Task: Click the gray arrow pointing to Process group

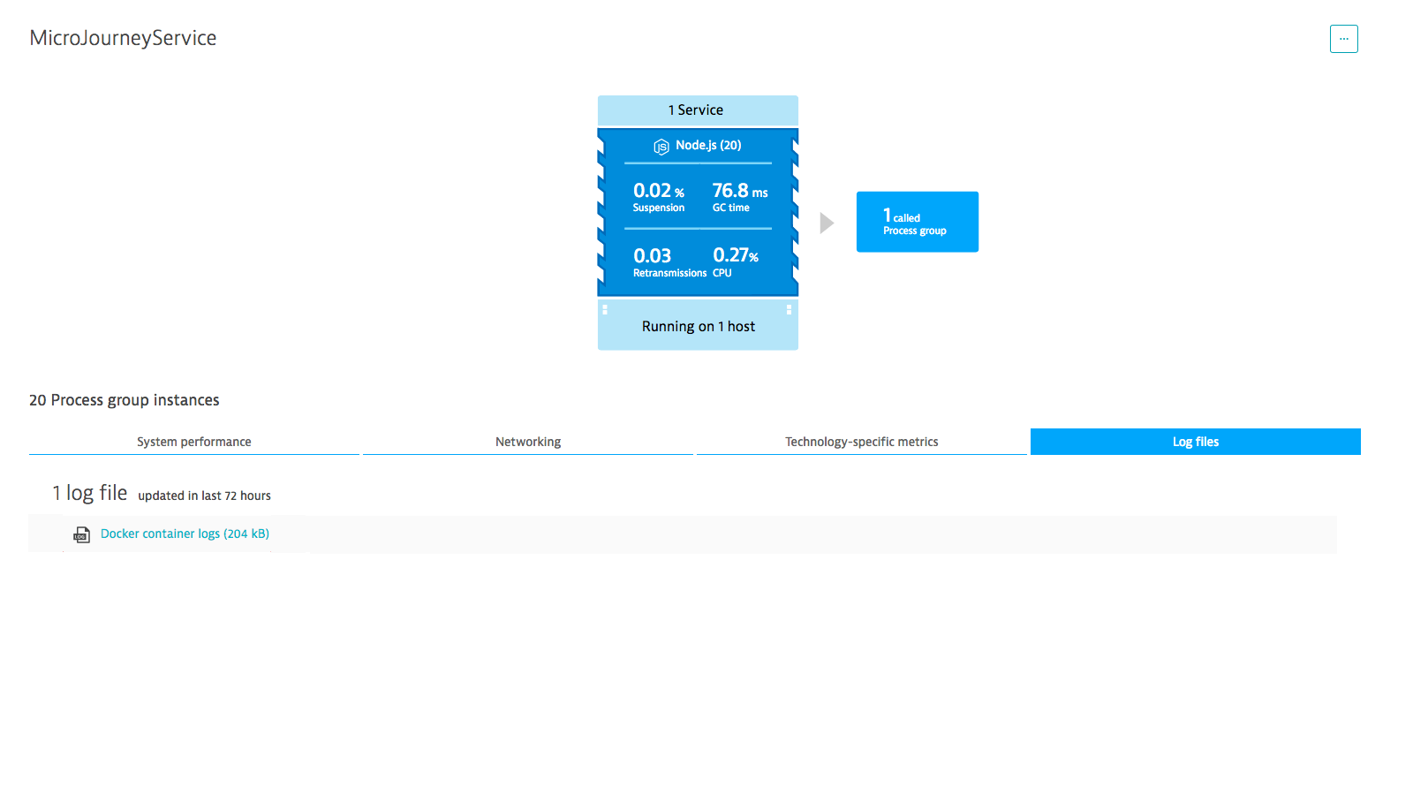Action: coord(827,223)
